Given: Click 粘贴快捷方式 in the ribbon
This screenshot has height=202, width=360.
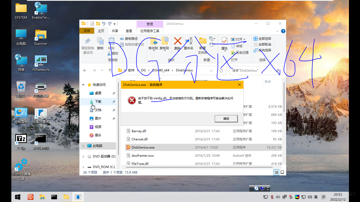Looking at the screenshot, I should [x=132, y=45].
